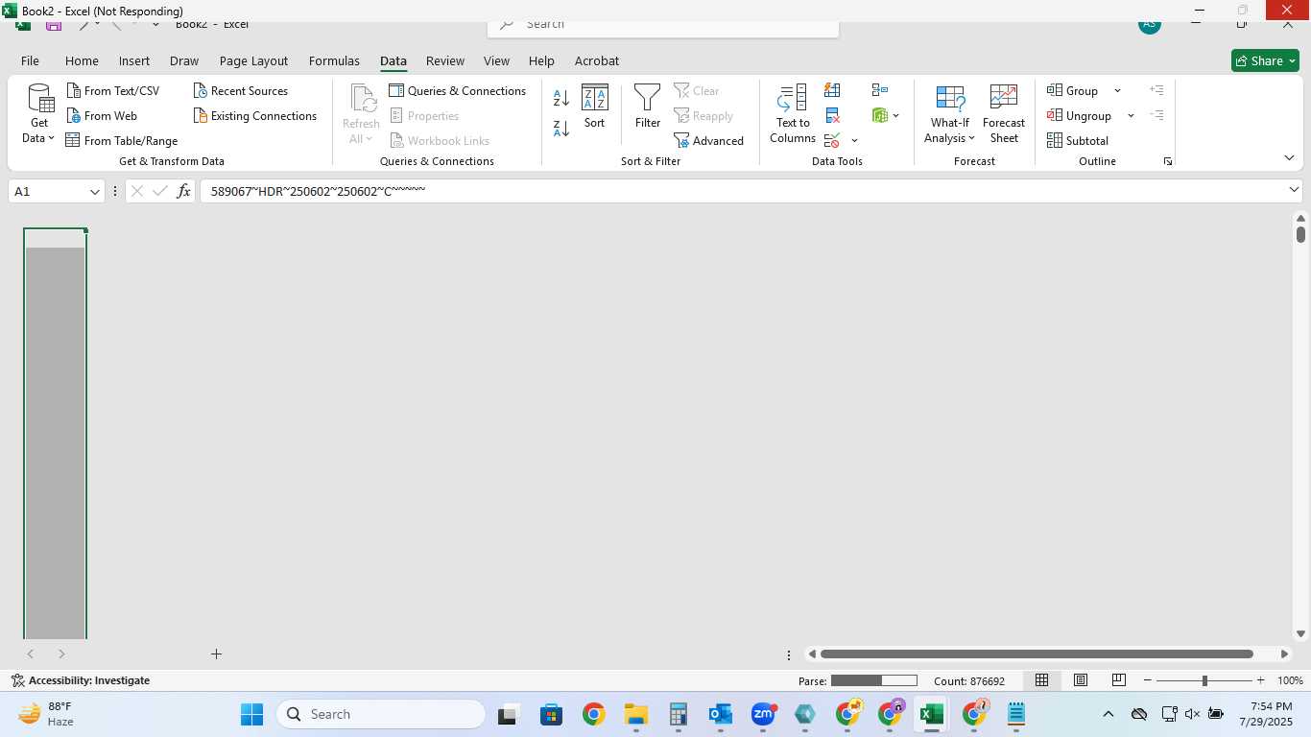Click the Remove Duplicates icon

point(832,116)
